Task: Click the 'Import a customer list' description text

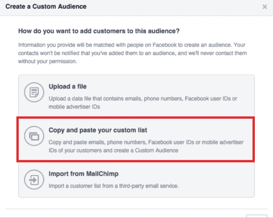Action: 114,186
